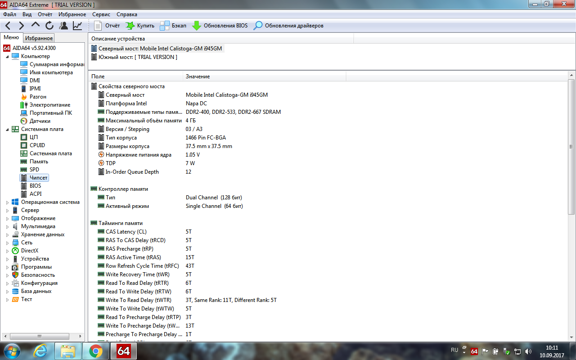Screen dimensions: 576x360
Task: Open Internet Explorer from taskbar
Action: click(x=40, y=351)
